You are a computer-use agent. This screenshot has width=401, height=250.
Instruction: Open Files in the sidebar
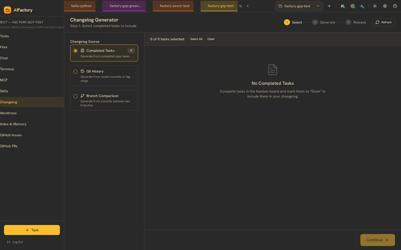(x=32, y=47)
